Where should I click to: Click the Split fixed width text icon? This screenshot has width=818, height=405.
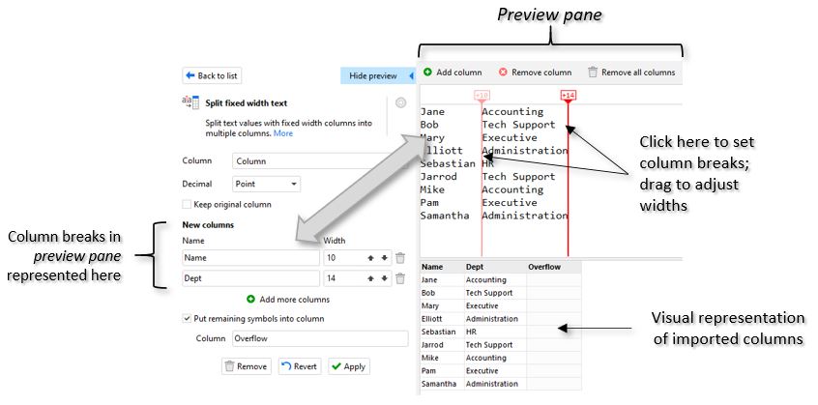point(190,102)
